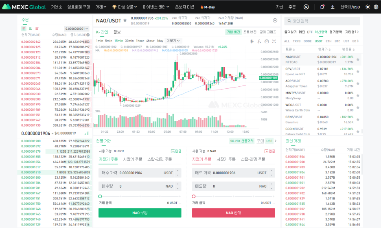The image size is (381, 228).
Task: Sort list by 토큰 column
Action: coord(290,49)
